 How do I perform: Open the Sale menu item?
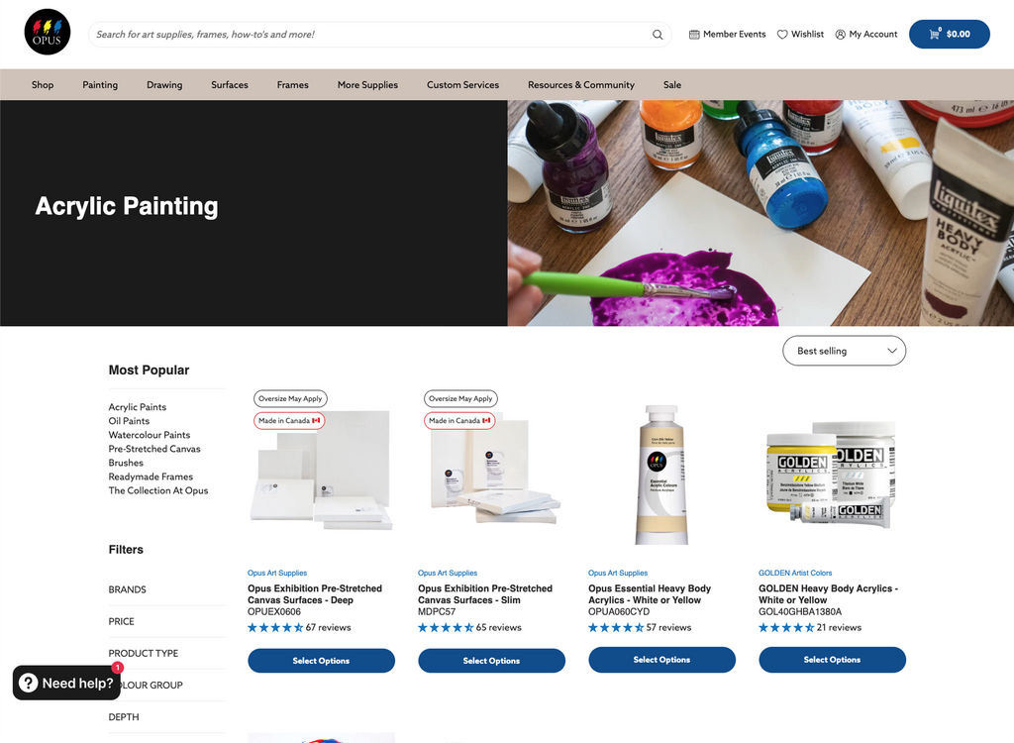(672, 85)
